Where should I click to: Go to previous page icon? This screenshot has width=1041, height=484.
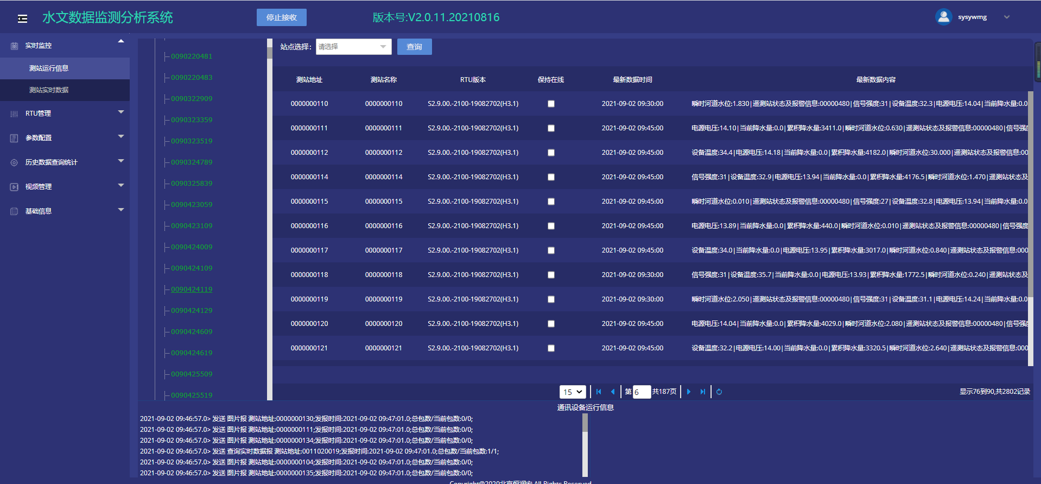tap(613, 392)
